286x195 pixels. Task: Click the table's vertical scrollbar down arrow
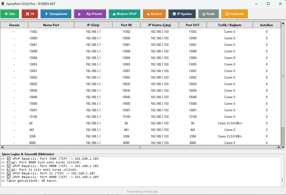pos(283,147)
